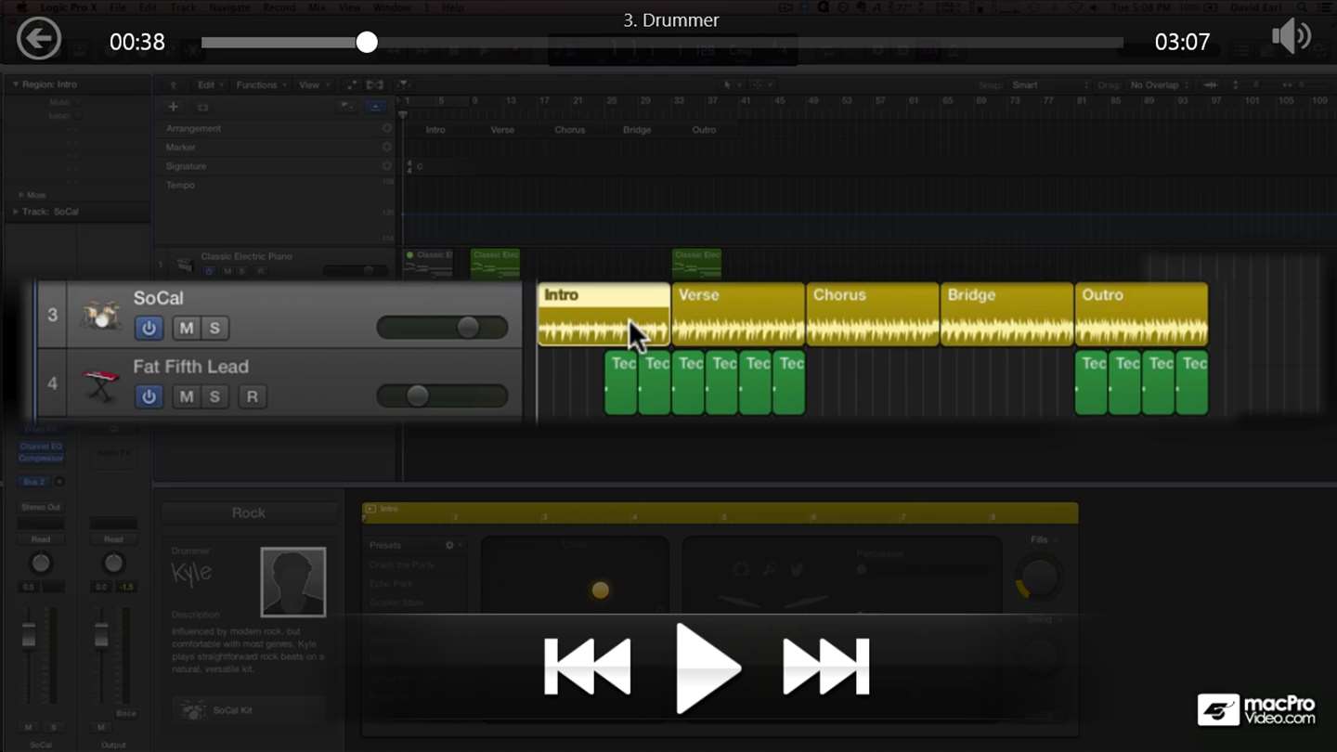Skip to the previous video with rewind button
Image resolution: width=1337 pixels, height=752 pixels.
click(x=587, y=667)
